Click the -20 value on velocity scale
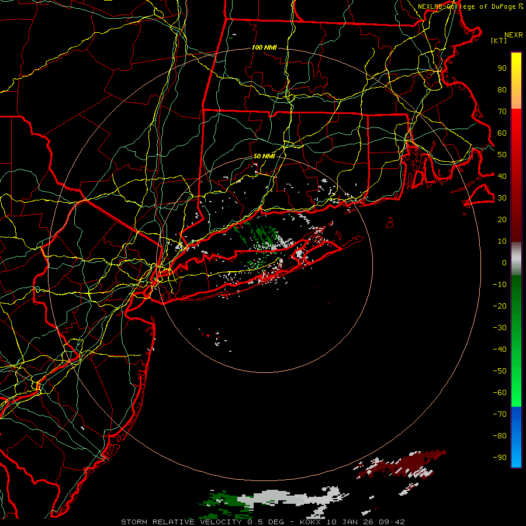Screen dimensions: 526x526 (x=500, y=306)
